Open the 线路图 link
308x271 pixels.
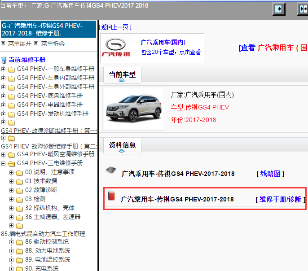click(270, 174)
